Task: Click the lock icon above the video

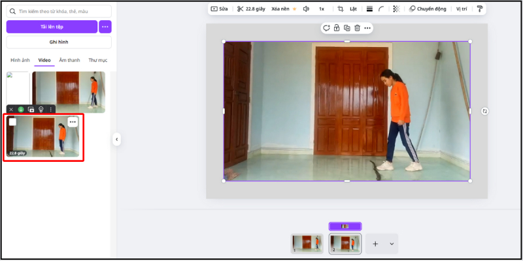Action: point(337,28)
